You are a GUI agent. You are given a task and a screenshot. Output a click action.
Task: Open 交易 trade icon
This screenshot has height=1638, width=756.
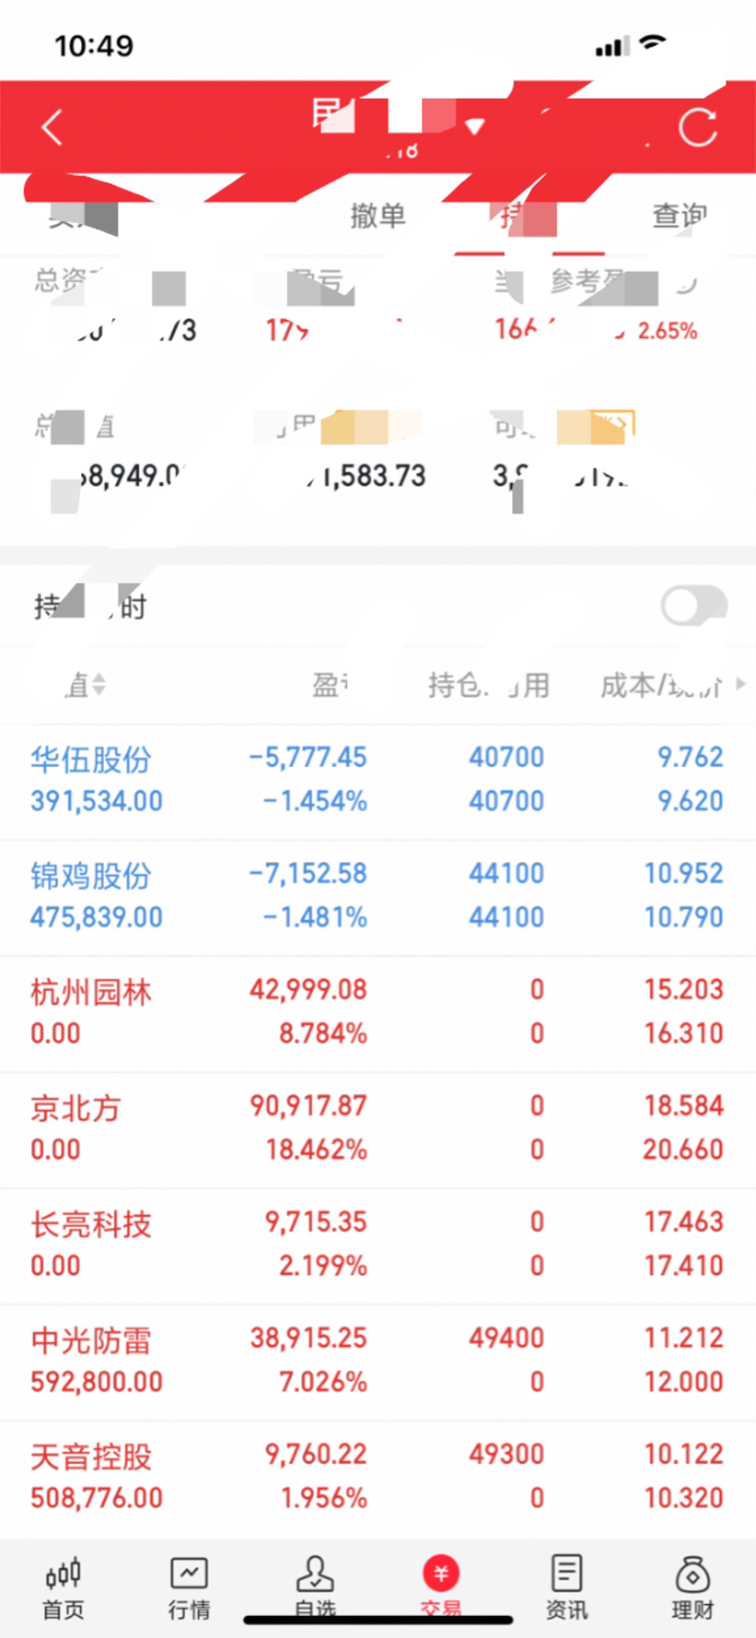tap(441, 1589)
